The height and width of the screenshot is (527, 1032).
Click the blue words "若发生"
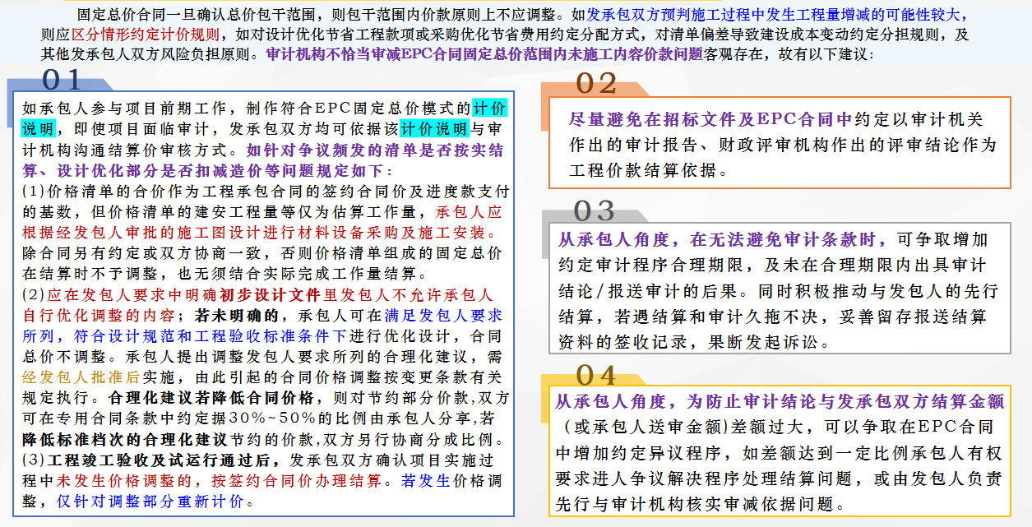(x=425, y=482)
